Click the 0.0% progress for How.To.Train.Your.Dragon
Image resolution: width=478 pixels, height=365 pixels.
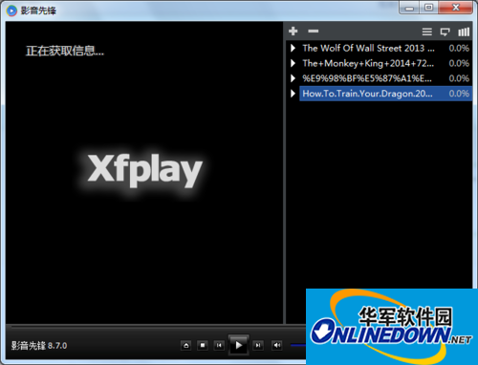[459, 94]
